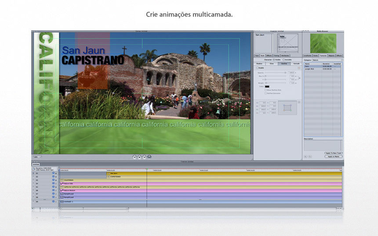The width and height of the screenshot is (378, 236).
Task: Toggle the blue track icon on track 01
Action: 53,173
